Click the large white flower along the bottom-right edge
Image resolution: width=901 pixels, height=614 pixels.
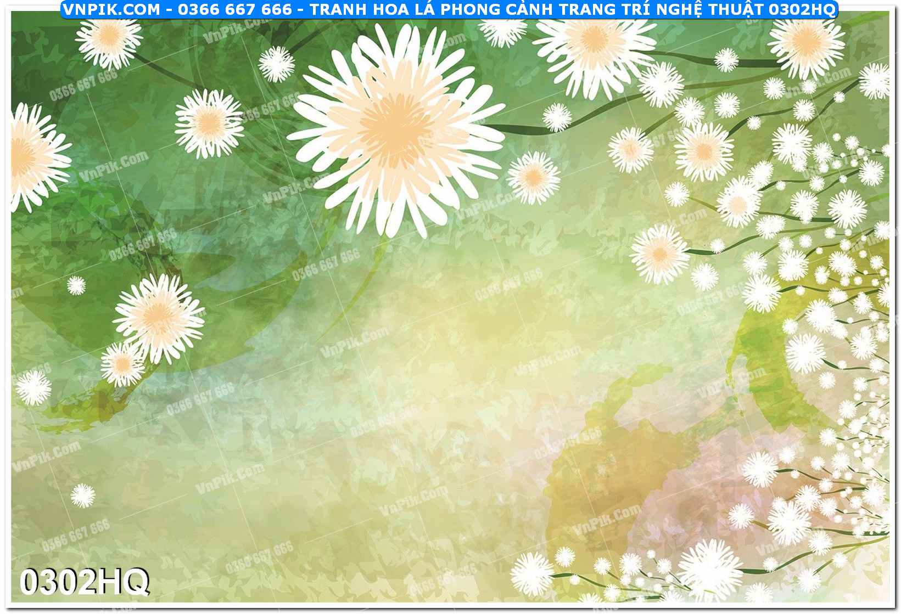point(710,568)
